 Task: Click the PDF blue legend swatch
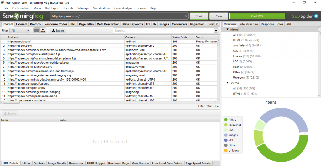point(226,140)
